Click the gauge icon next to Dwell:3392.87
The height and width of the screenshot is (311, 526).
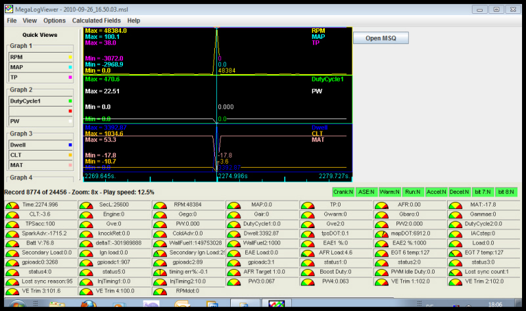(x=233, y=233)
